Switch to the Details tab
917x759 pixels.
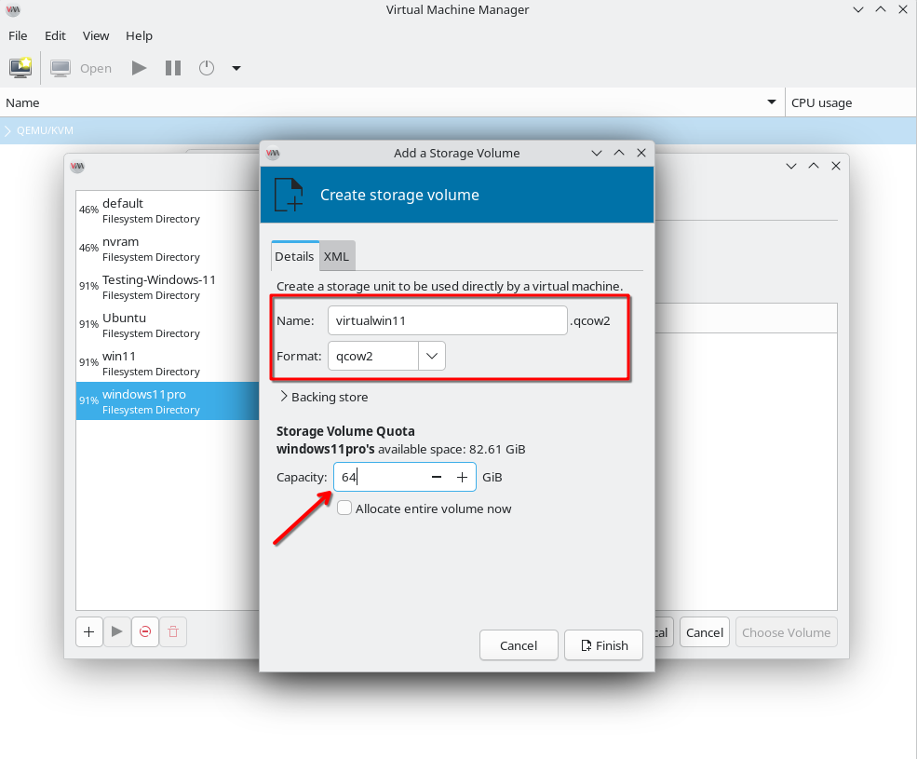(294, 256)
